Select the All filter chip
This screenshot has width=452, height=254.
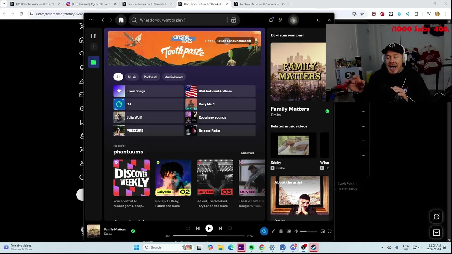click(x=118, y=77)
